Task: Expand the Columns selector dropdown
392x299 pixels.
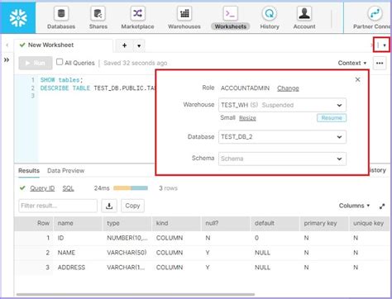Action: [x=354, y=206]
